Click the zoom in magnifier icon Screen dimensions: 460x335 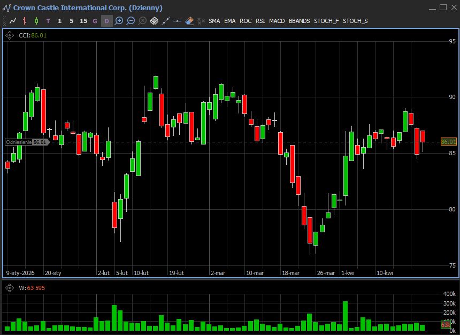119,21
